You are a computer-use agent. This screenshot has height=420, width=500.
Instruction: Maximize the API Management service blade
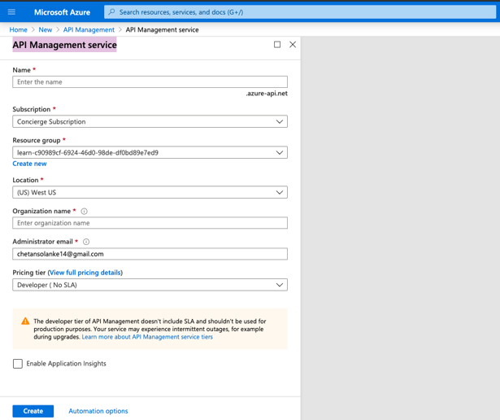(x=277, y=45)
